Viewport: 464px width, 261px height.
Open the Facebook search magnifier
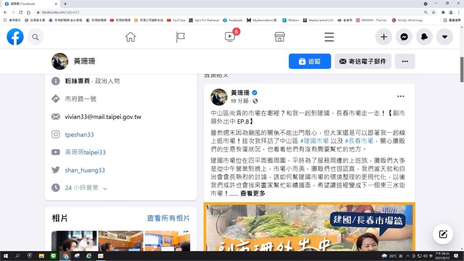click(x=35, y=37)
